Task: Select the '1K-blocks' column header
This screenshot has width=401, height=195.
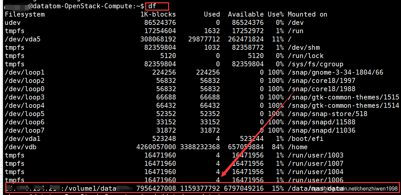Action: click(x=158, y=14)
